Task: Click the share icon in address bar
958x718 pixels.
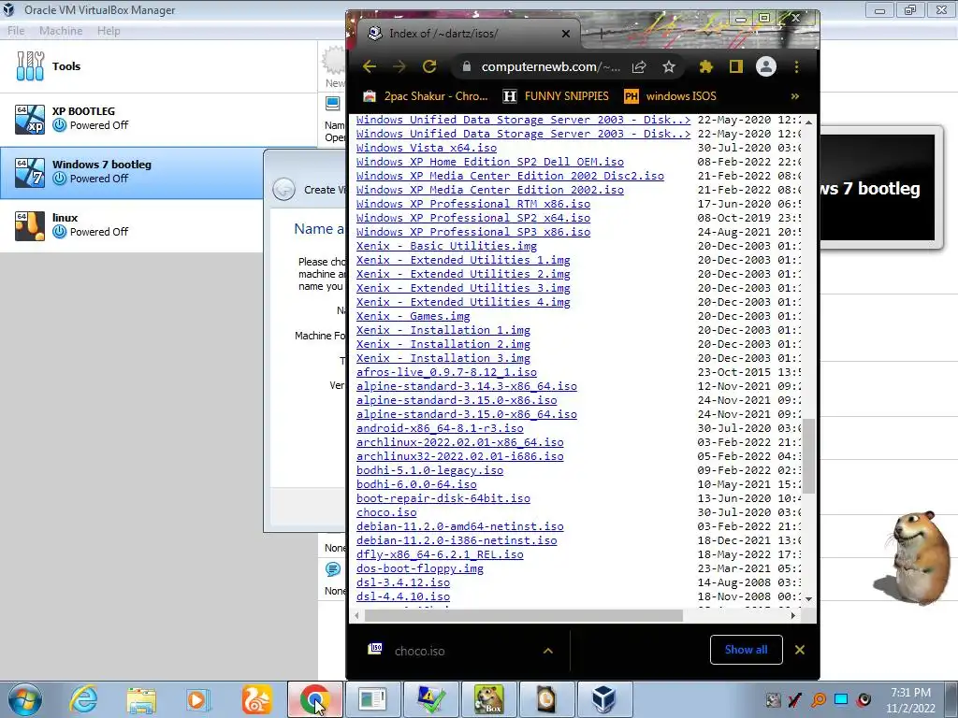Action: (639, 66)
